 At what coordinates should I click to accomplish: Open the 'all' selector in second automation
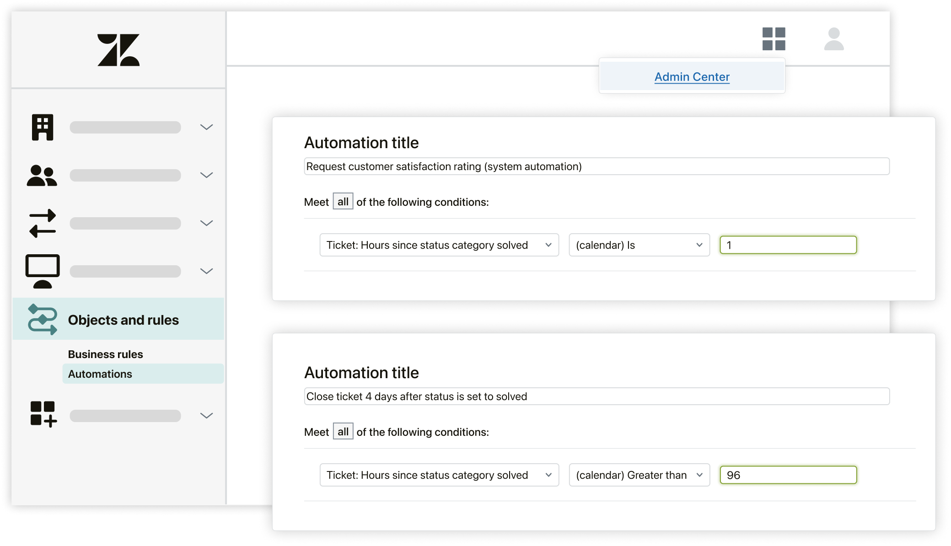[x=343, y=432]
